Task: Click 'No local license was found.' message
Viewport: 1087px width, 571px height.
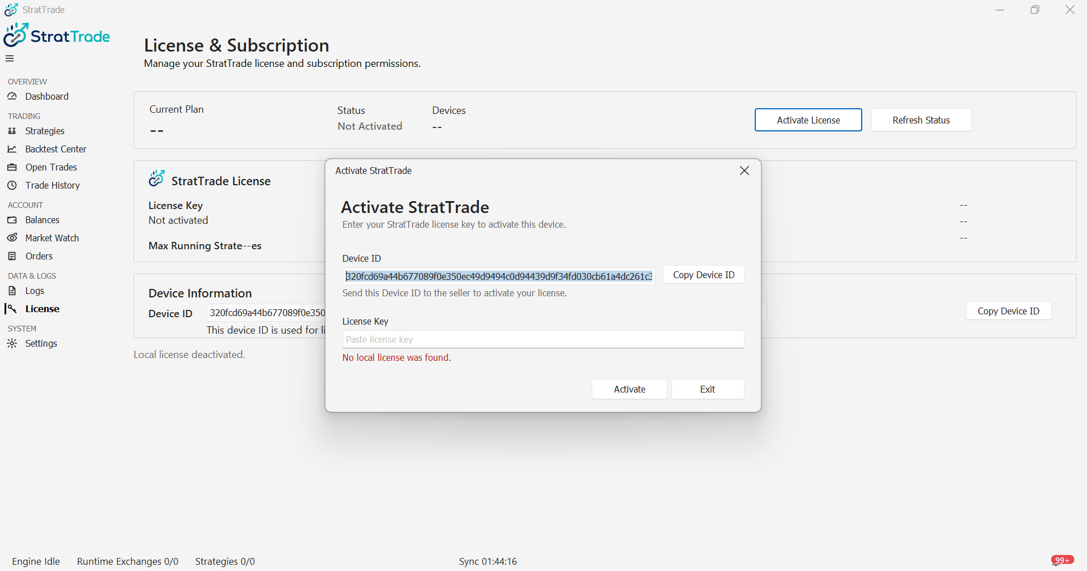Action: 396,357
